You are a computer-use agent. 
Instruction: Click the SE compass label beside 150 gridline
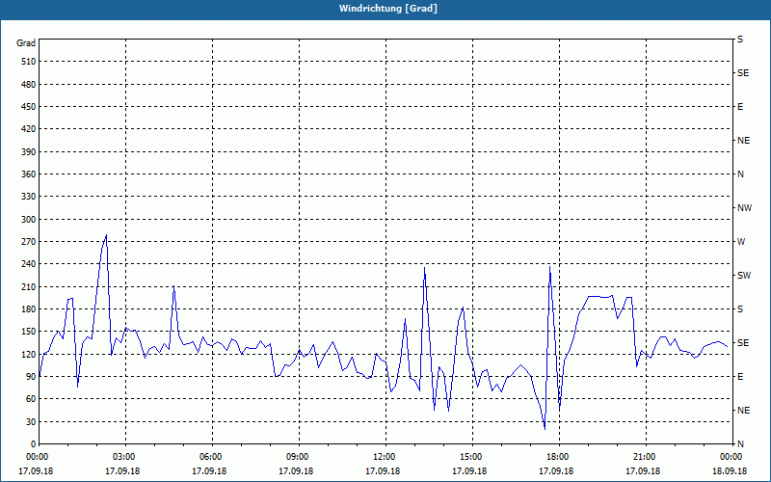click(743, 343)
